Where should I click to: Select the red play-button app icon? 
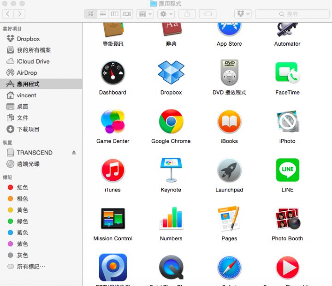coord(288,268)
